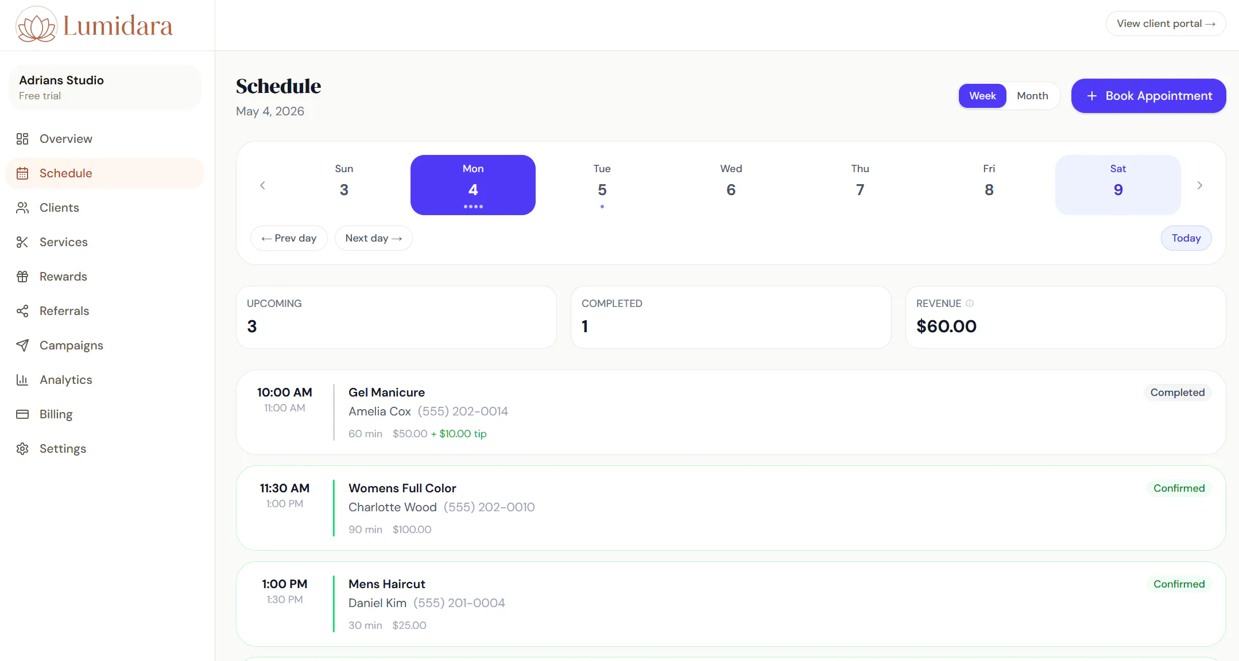Click the Analytics bar chart icon
This screenshot has width=1239, height=661.
[22, 380]
